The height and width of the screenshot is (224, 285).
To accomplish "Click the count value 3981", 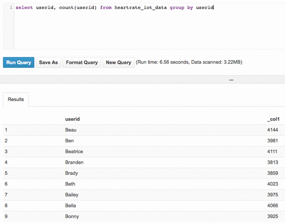I will pyautogui.click(x=273, y=140).
